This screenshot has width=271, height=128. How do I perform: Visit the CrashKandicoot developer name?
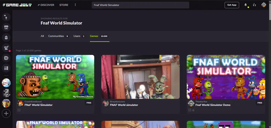click(33, 102)
